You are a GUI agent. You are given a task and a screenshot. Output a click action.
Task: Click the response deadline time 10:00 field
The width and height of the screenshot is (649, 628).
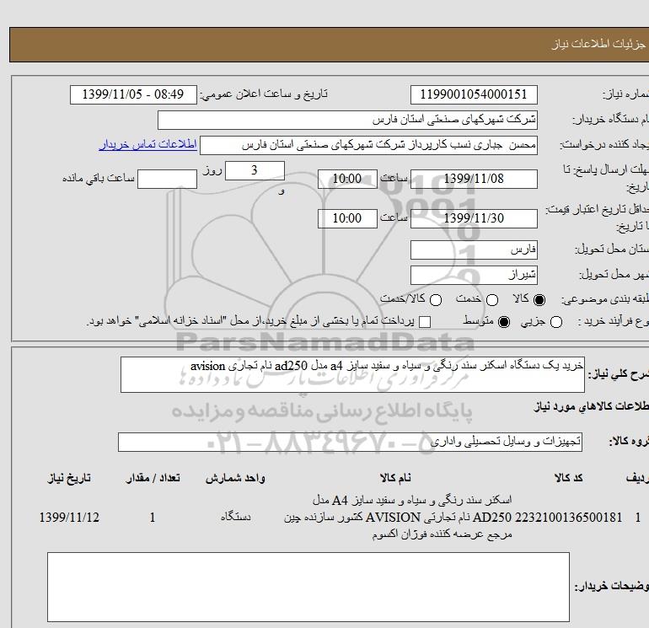[x=347, y=179]
